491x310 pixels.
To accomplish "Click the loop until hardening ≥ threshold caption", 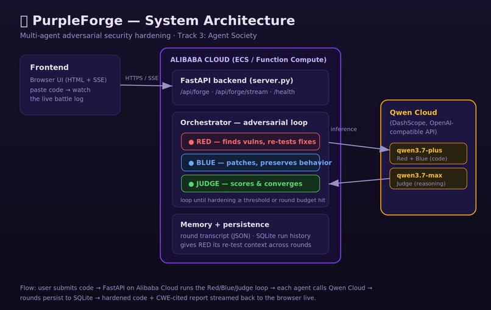I will 253,200.
